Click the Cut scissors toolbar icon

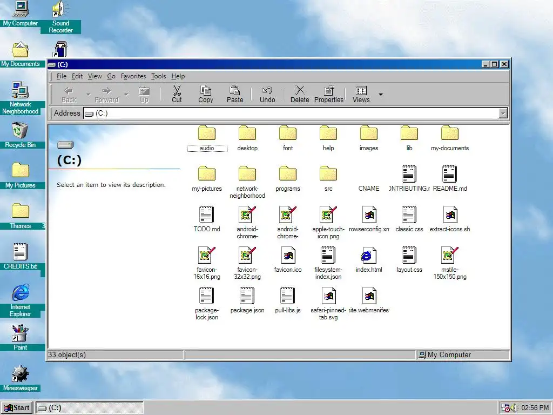(177, 91)
